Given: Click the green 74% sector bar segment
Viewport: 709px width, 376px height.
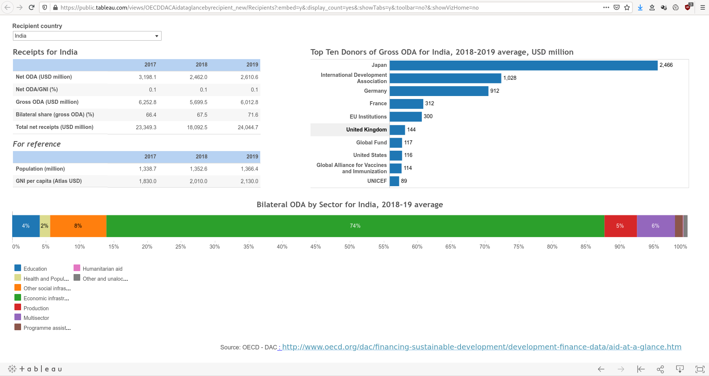Looking at the screenshot, I should (x=355, y=226).
